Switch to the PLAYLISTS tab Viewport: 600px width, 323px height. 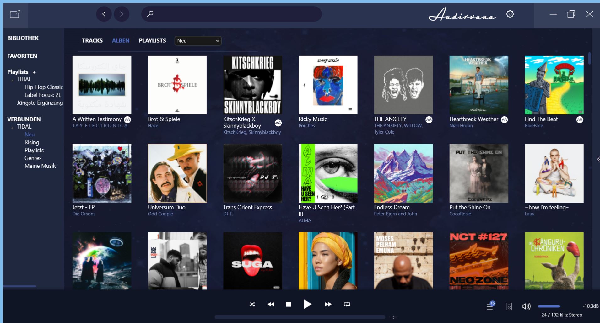152,40
